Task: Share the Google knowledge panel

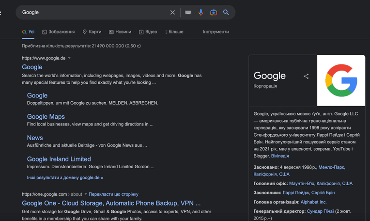Action: point(306,76)
